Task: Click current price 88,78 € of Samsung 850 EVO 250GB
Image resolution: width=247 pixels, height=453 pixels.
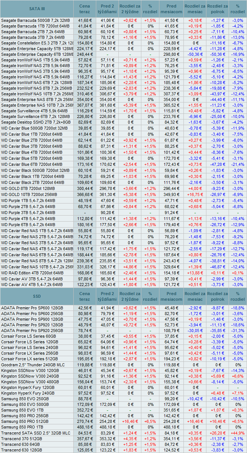Action: (85, 399)
